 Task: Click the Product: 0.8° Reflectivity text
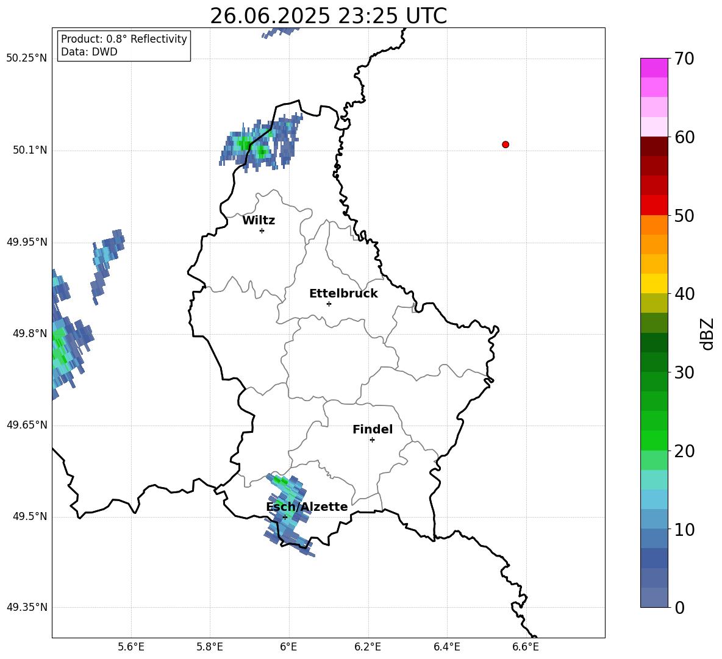point(124,38)
